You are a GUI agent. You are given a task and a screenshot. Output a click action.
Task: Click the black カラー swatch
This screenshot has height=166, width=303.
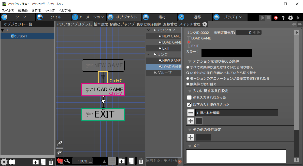click(227, 53)
